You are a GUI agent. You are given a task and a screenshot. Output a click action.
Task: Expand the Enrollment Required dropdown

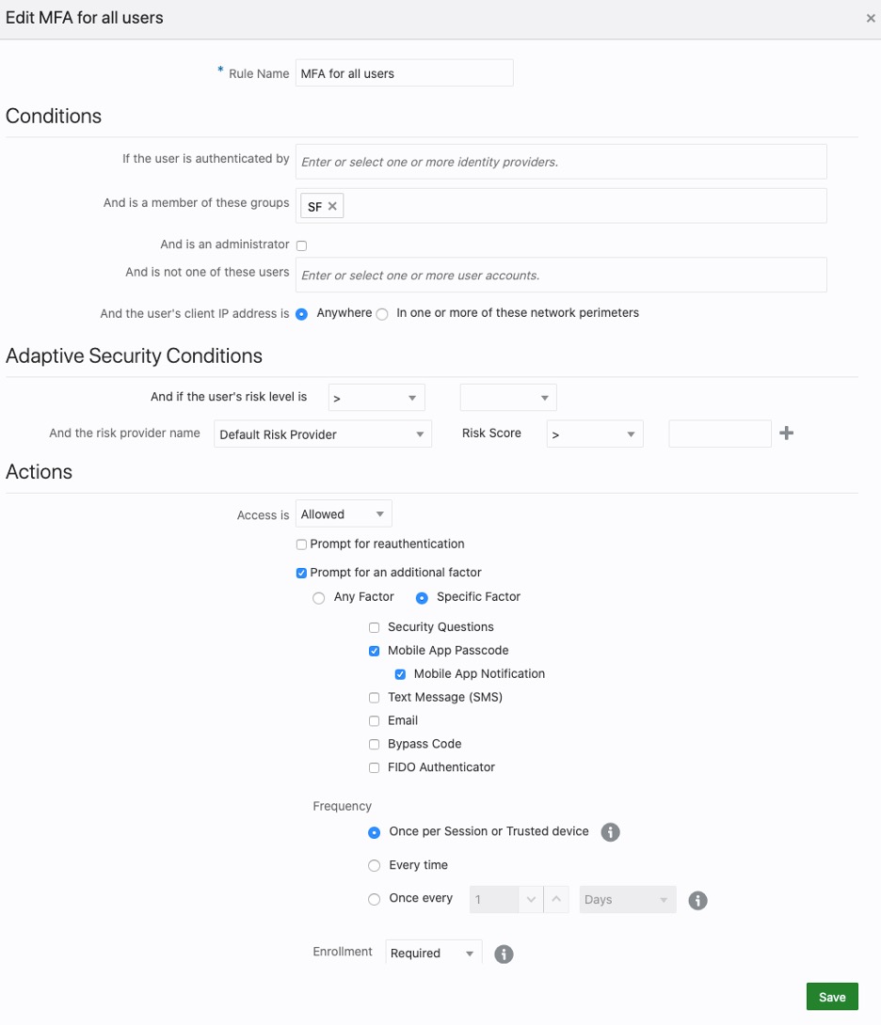(433, 953)
